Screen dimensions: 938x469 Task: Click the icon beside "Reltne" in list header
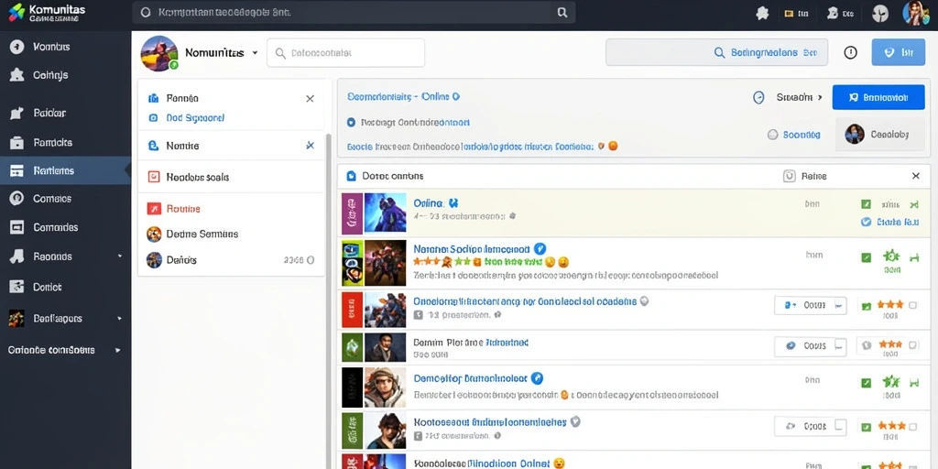[789, 176]
